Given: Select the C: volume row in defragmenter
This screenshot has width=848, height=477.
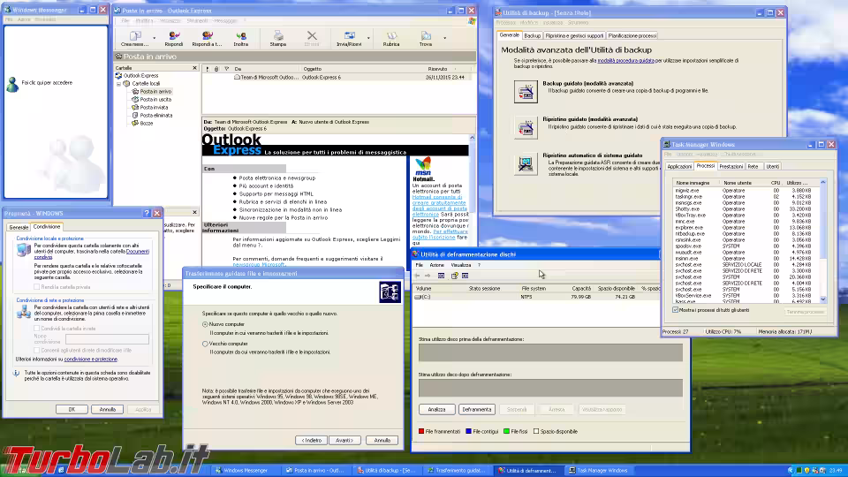Looking at the screenshot, I should pyautogui.click(x=424, y=297).
